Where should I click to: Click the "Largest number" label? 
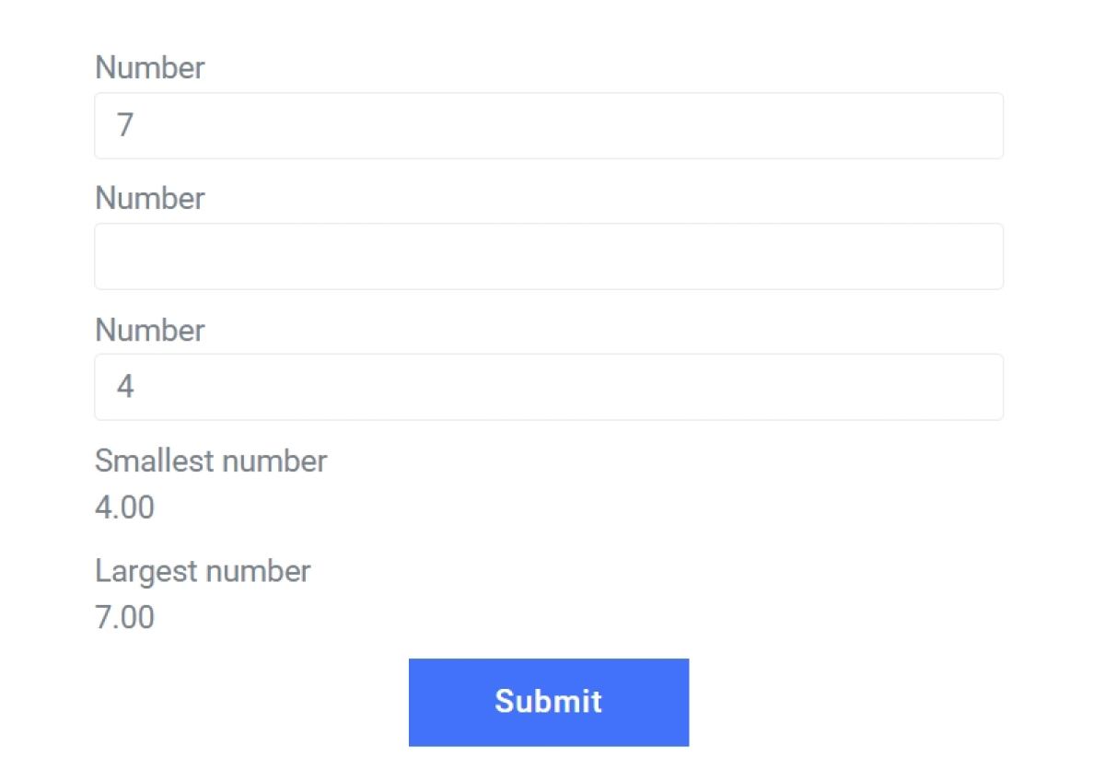(203, 571)
